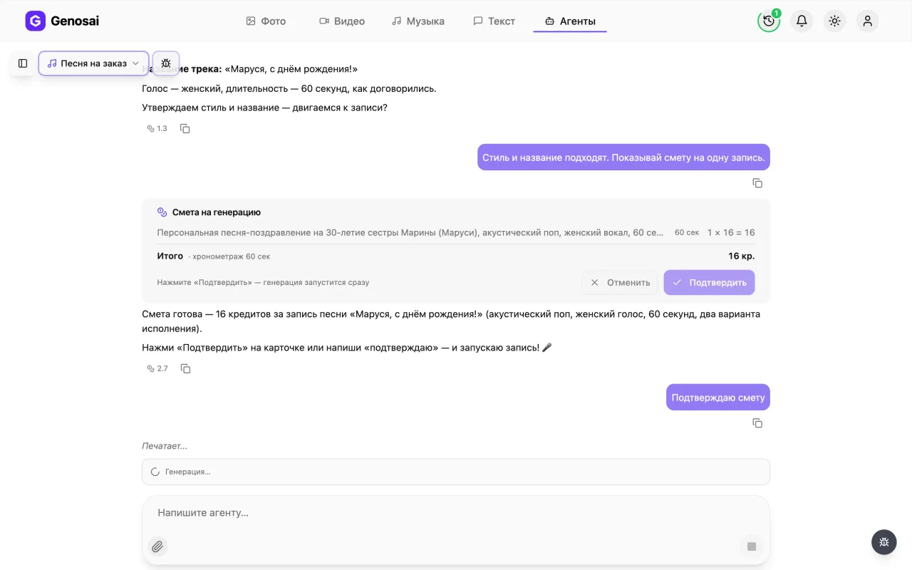The width and height of the screenshot is (912, 570).
Task: Open notifications bell icon
Action: [802, 21]
